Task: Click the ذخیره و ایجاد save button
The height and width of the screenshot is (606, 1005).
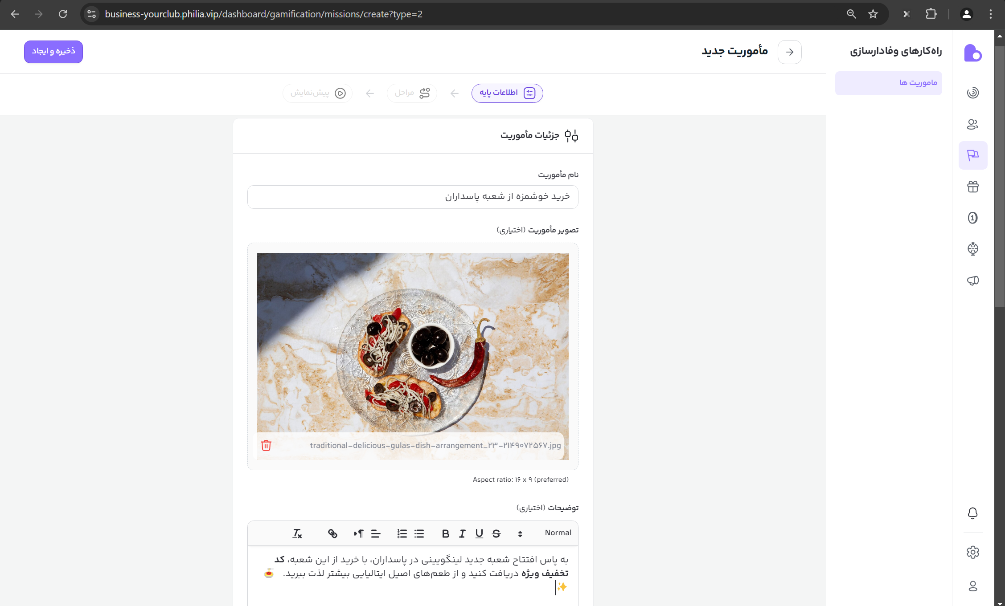Action: tap(53, 52)
